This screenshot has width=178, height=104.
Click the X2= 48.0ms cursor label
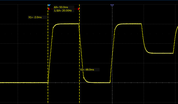87,70
